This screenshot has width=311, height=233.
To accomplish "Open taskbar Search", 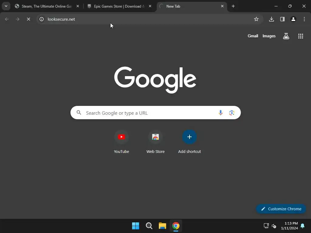I will (149, 226).
